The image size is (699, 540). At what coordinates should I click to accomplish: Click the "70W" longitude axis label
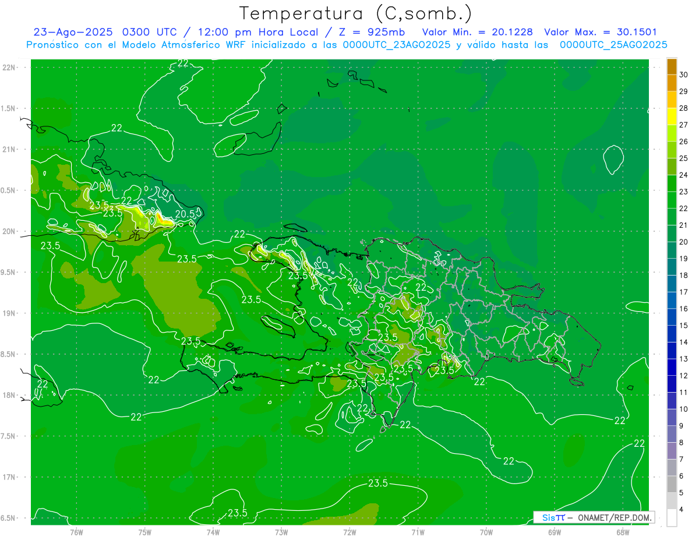click(486, 532)
